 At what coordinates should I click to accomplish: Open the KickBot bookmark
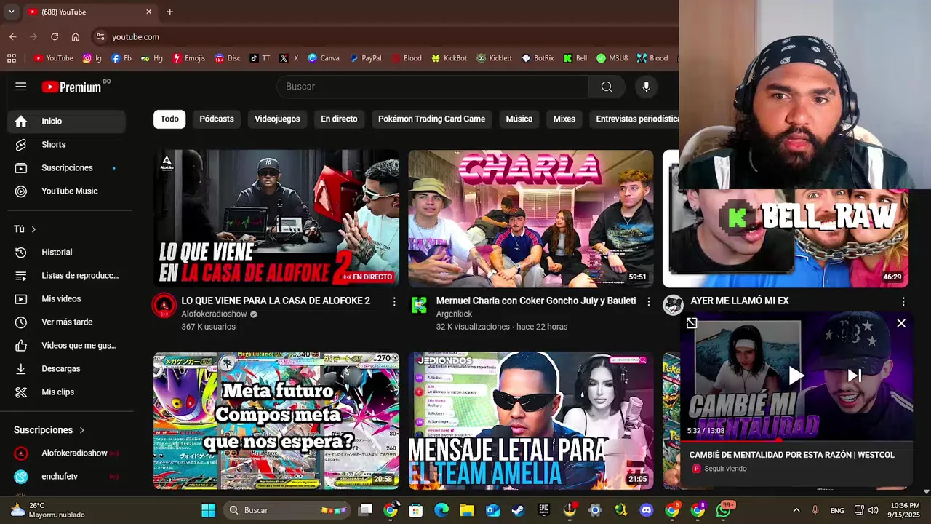[449, 58]
